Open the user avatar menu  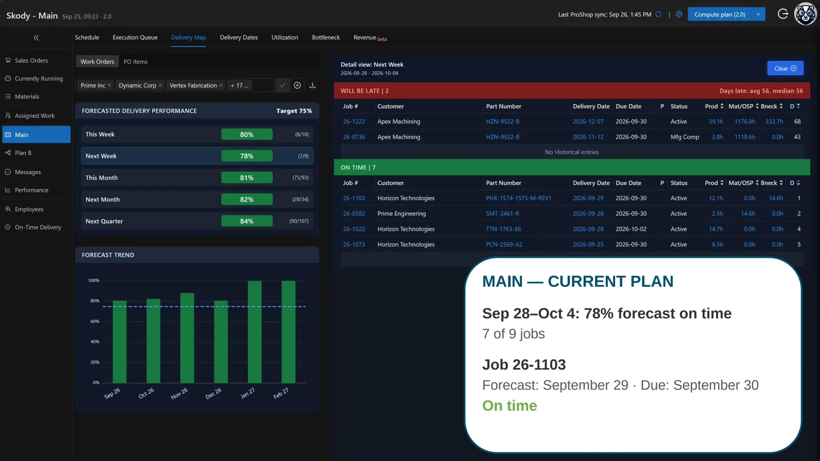tap(806, 14)
